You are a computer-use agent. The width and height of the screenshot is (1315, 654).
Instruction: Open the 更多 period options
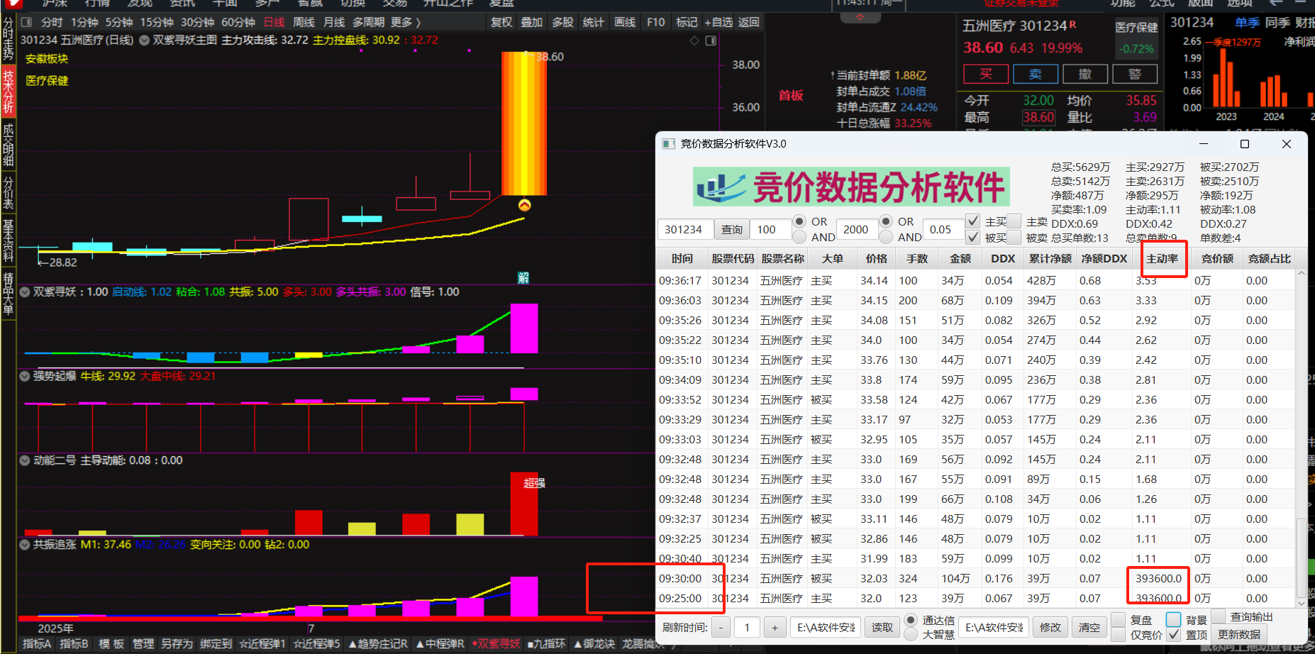click(405, 23)
